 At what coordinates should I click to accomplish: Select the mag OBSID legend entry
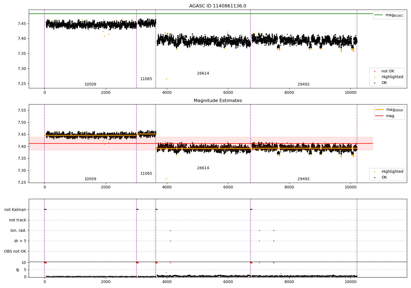(389, 110)
